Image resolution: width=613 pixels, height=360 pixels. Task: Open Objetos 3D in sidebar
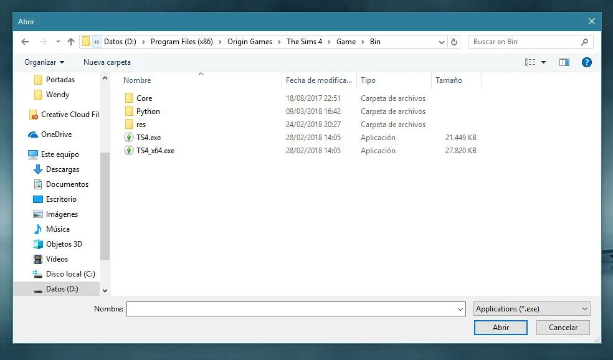(64, 244)
